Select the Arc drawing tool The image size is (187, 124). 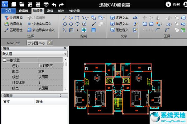77,24
